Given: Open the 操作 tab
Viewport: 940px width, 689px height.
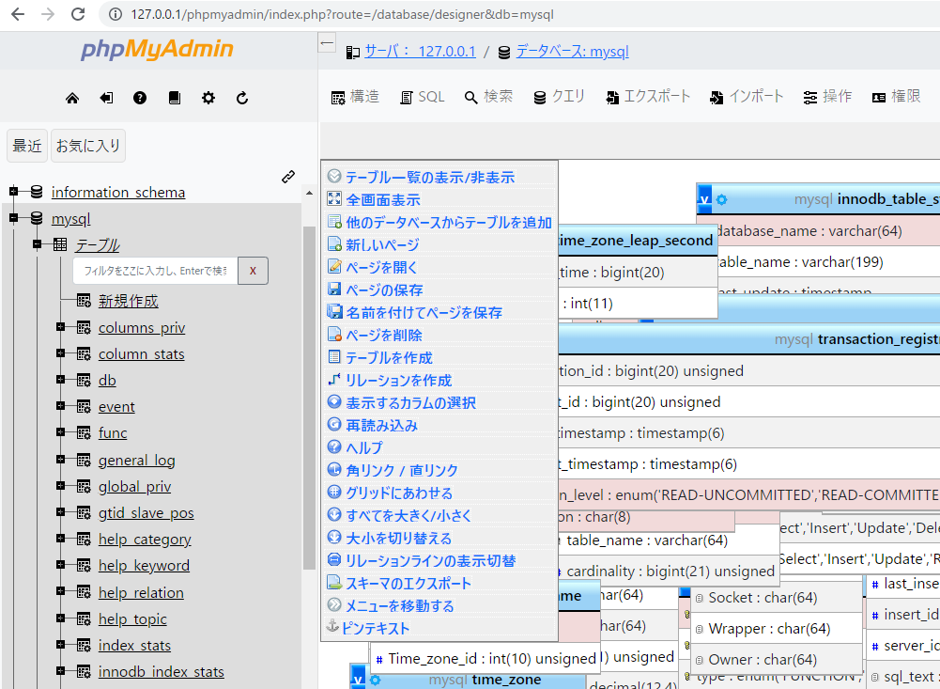Looking at the screenshot, I should tap(828, 97).
